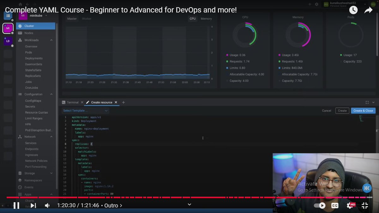The image size is (379, 213).
Task: Click the home icon in Lens top bar
Action: (x=21, y=4)
